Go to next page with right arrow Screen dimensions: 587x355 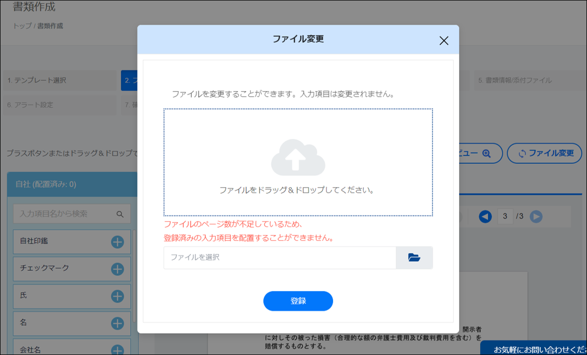pyautogui.click(x=536, y=217)
